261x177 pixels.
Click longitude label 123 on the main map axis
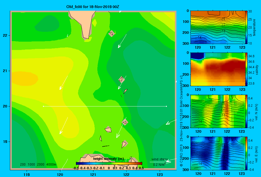point(160,174)
